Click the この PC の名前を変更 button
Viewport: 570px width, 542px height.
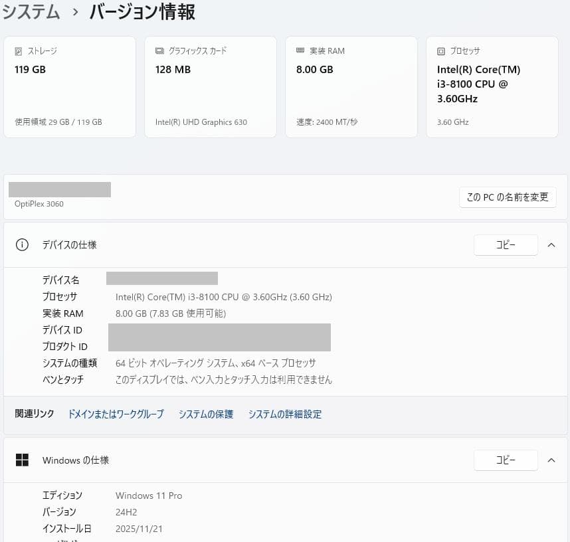click(x=508, y=197)
